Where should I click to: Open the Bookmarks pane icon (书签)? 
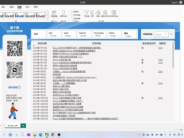[92, 13]
